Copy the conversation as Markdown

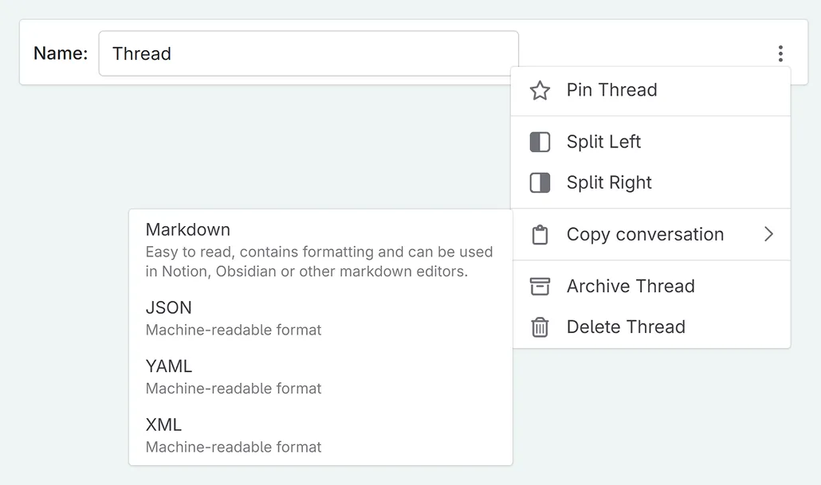pyautogui.click(x=188, y=229)
